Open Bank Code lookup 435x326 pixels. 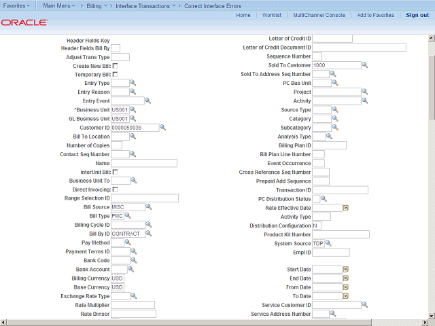tap(134, 259)
